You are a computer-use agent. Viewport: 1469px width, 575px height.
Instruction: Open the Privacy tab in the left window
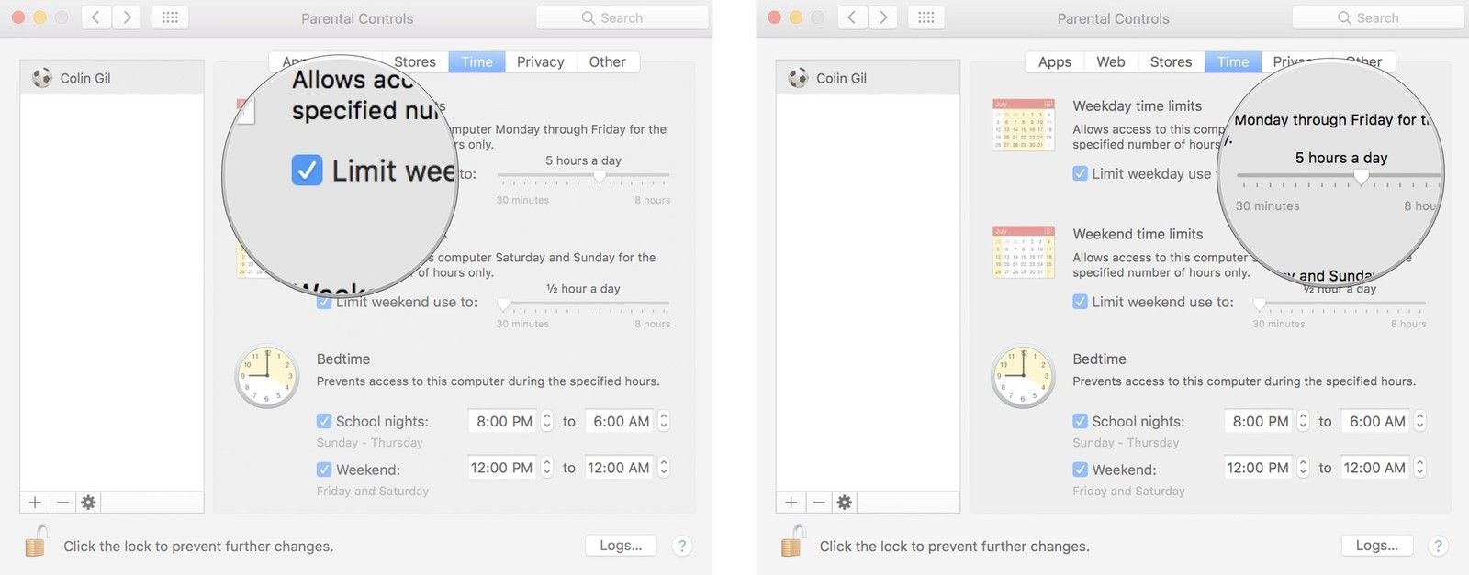pos(540,61)
